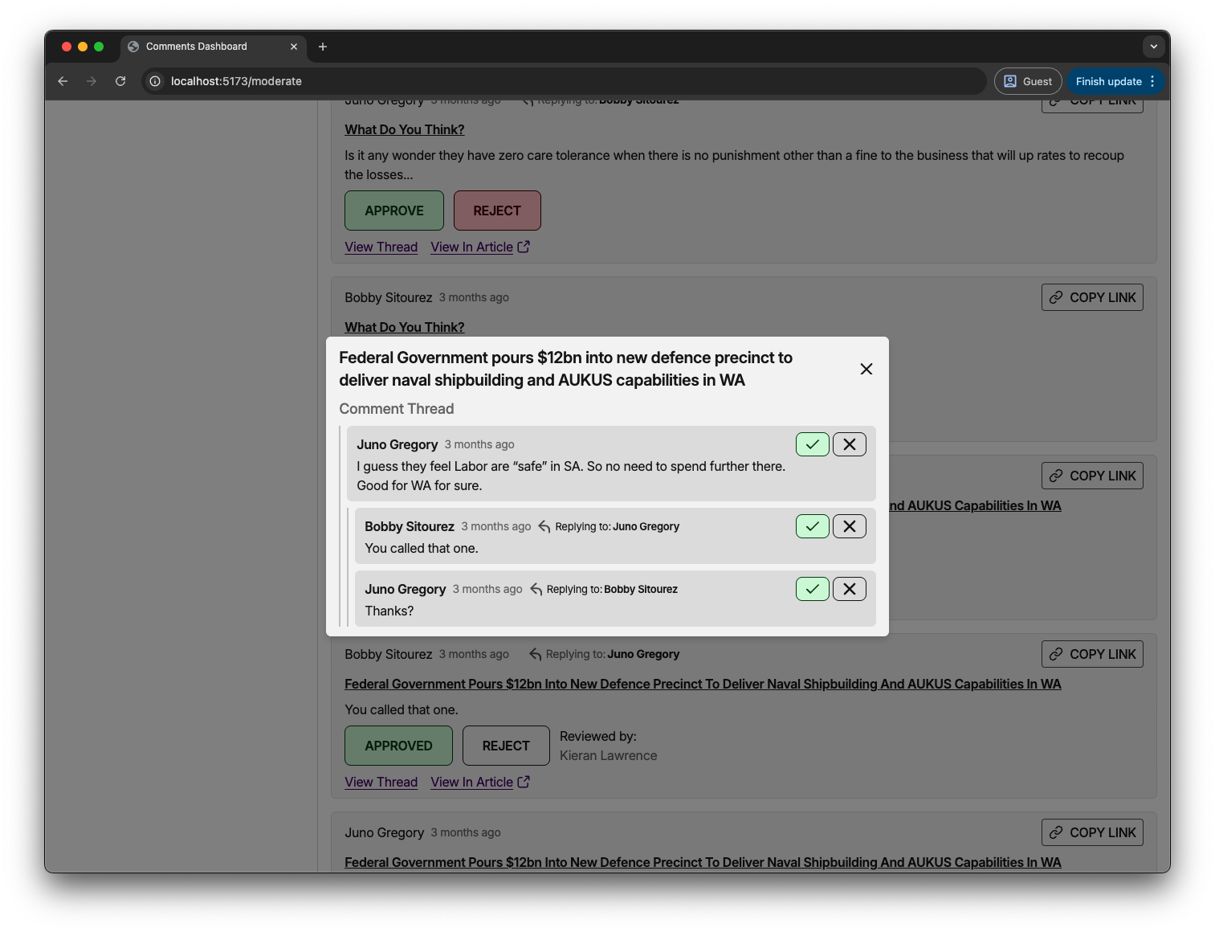1215x932 pixels.
Task: Go back to previous page
Action: (x=63, y=81)
